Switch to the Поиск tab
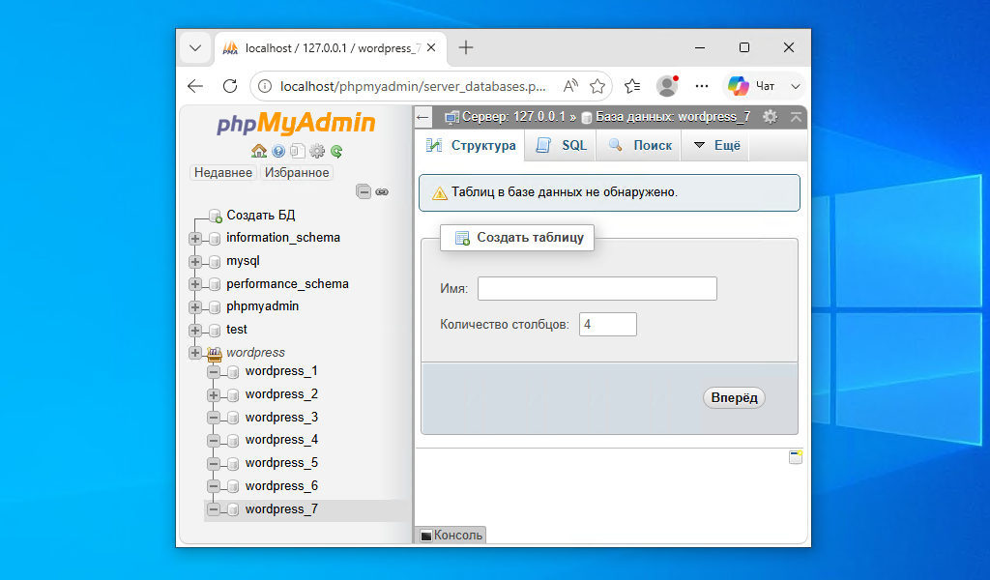990x580 pixels. (640, 145)
